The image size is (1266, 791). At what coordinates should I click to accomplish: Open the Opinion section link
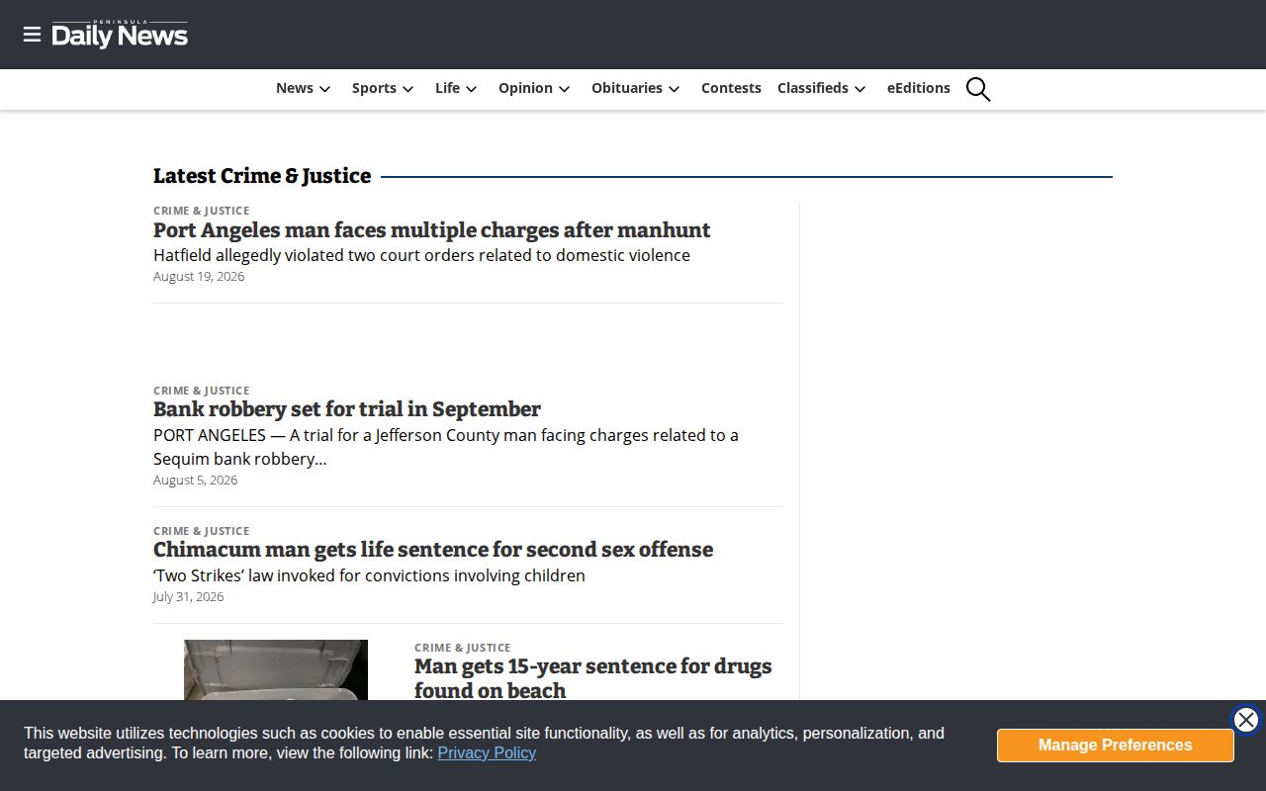pos(525,88)
